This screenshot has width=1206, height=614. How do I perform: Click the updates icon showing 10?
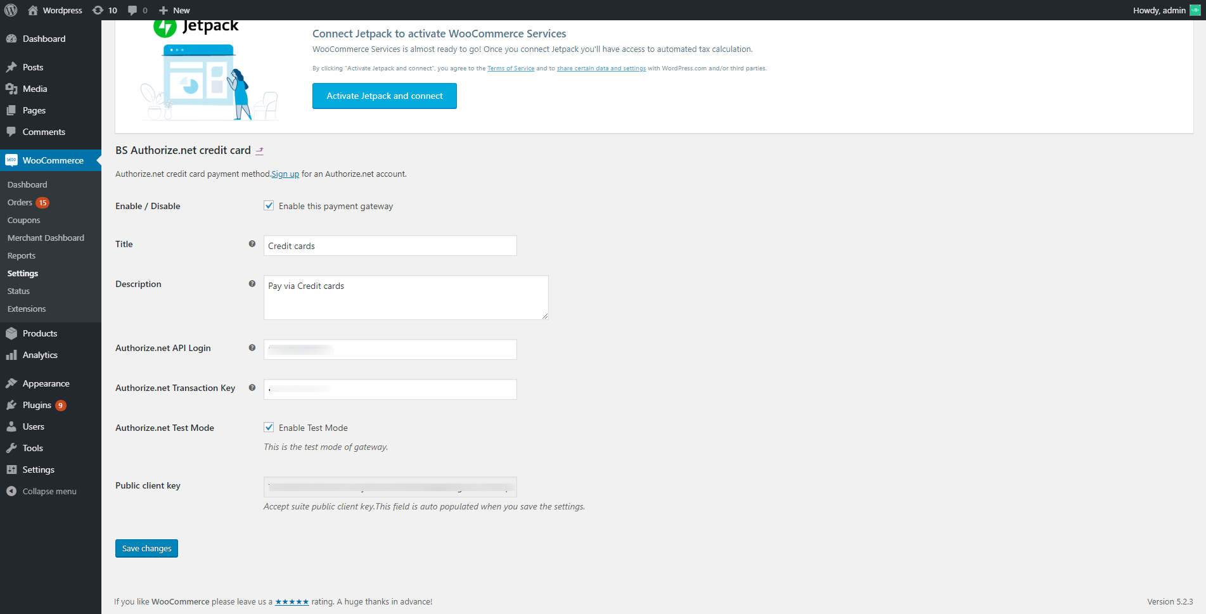tap(98, 10)
